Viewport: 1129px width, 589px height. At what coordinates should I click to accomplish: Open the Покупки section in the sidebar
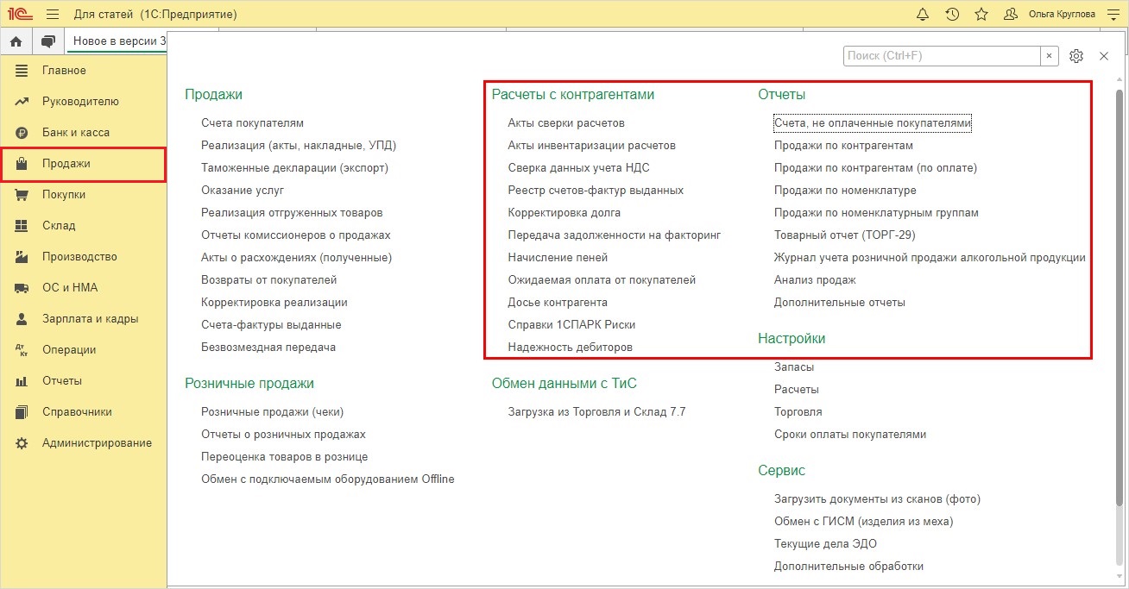pyautogui.click(x=84, y=195)
